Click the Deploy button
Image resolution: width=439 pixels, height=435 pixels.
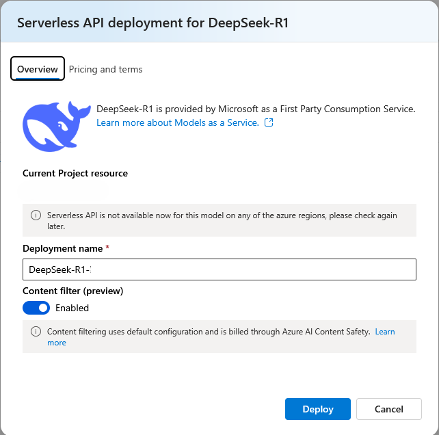click(x=318, y=409)
